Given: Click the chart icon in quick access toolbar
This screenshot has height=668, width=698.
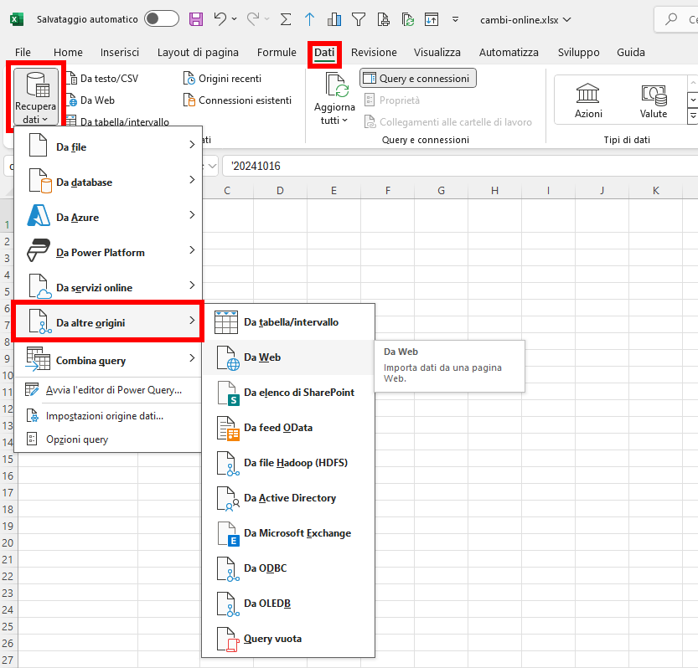Looking at the screenshot, I should pos(333,19).
